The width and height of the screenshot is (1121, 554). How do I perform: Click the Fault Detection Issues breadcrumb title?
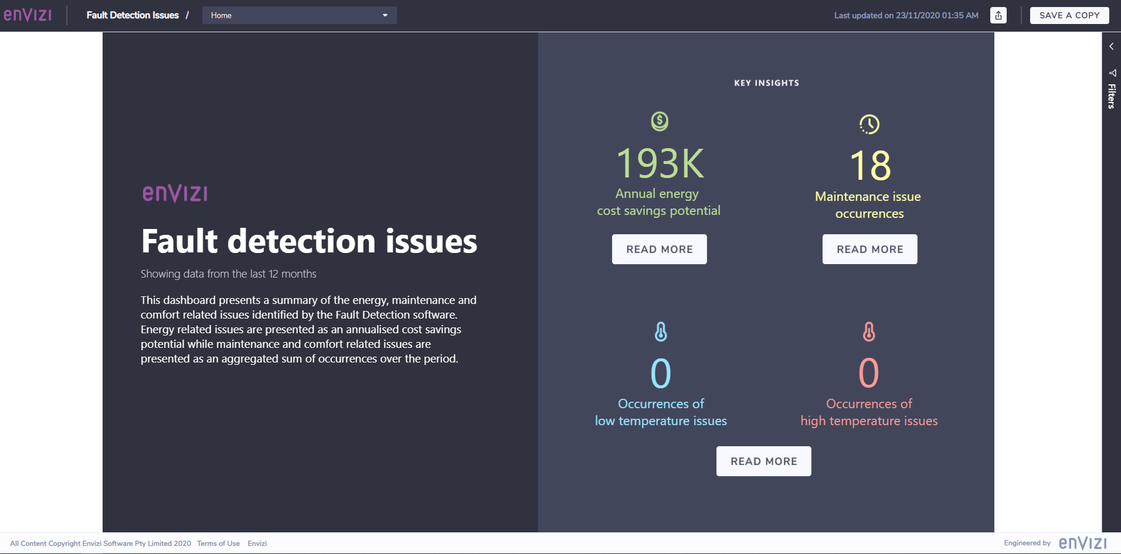pos(133,15)
